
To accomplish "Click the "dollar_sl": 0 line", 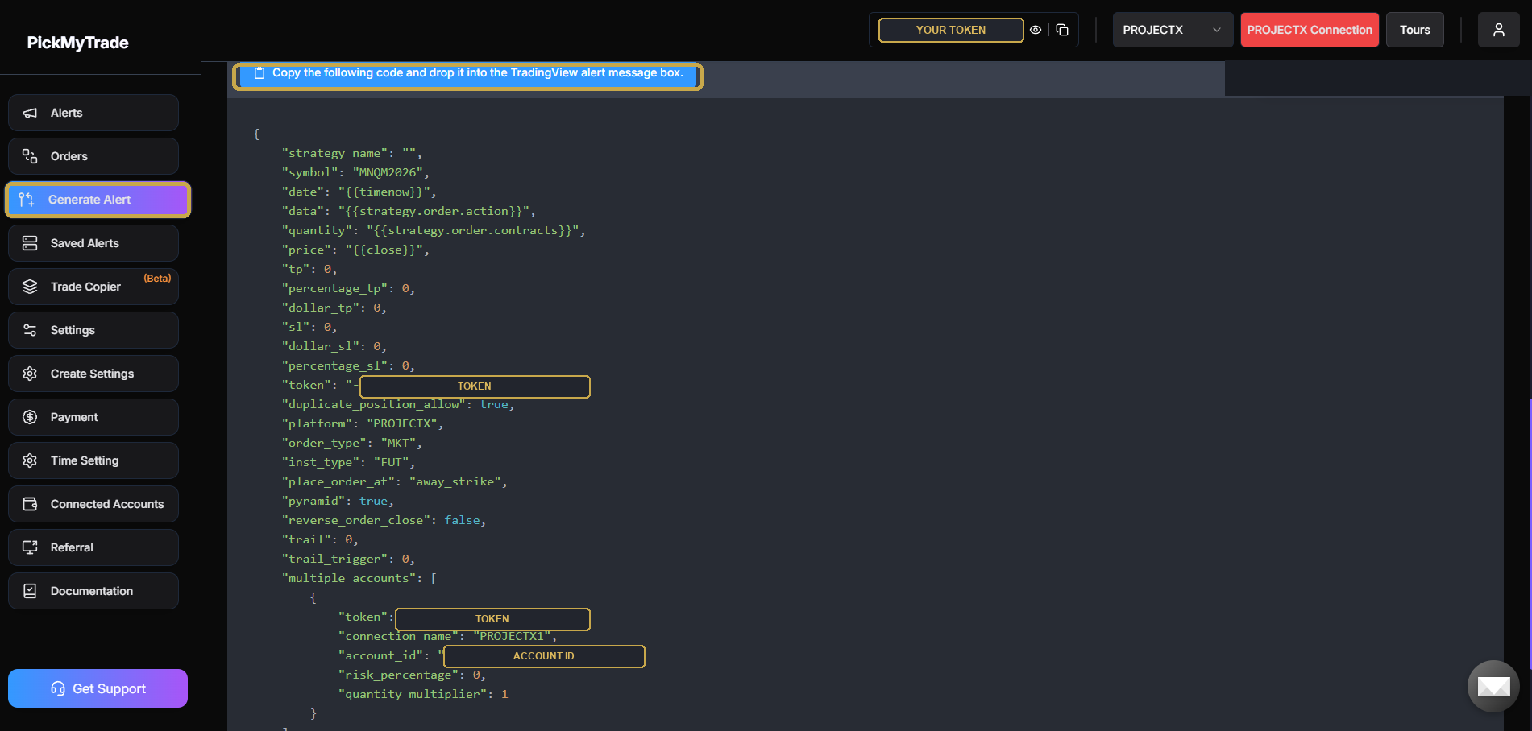I will [x=334, y=346].
